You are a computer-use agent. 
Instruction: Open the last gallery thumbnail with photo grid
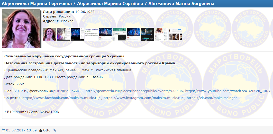(176, 34)
